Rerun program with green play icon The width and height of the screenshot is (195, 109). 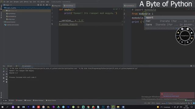(x=4, y=69)
